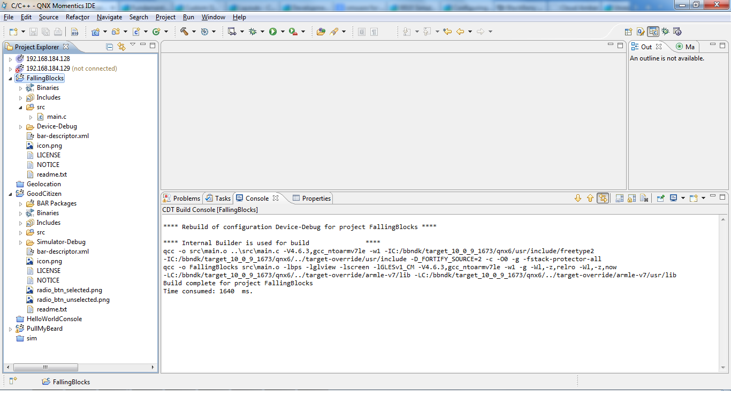Expand the Device-Debug folder
Screen dimensions: 731x411
21,127
